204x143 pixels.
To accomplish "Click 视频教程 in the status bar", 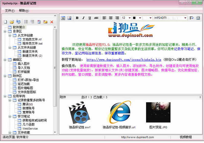I will pos(186,137).
